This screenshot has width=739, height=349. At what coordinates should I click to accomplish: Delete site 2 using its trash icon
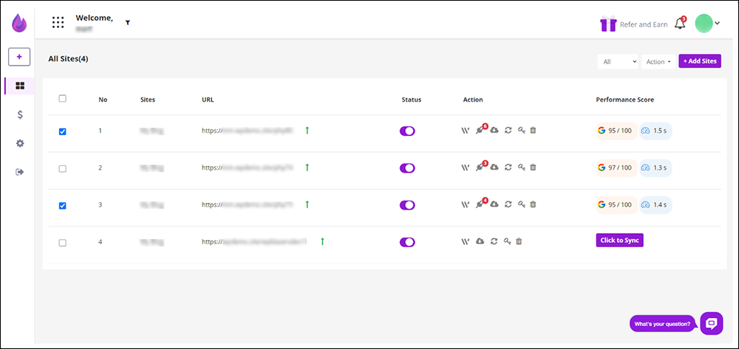(x=533, y=167)
